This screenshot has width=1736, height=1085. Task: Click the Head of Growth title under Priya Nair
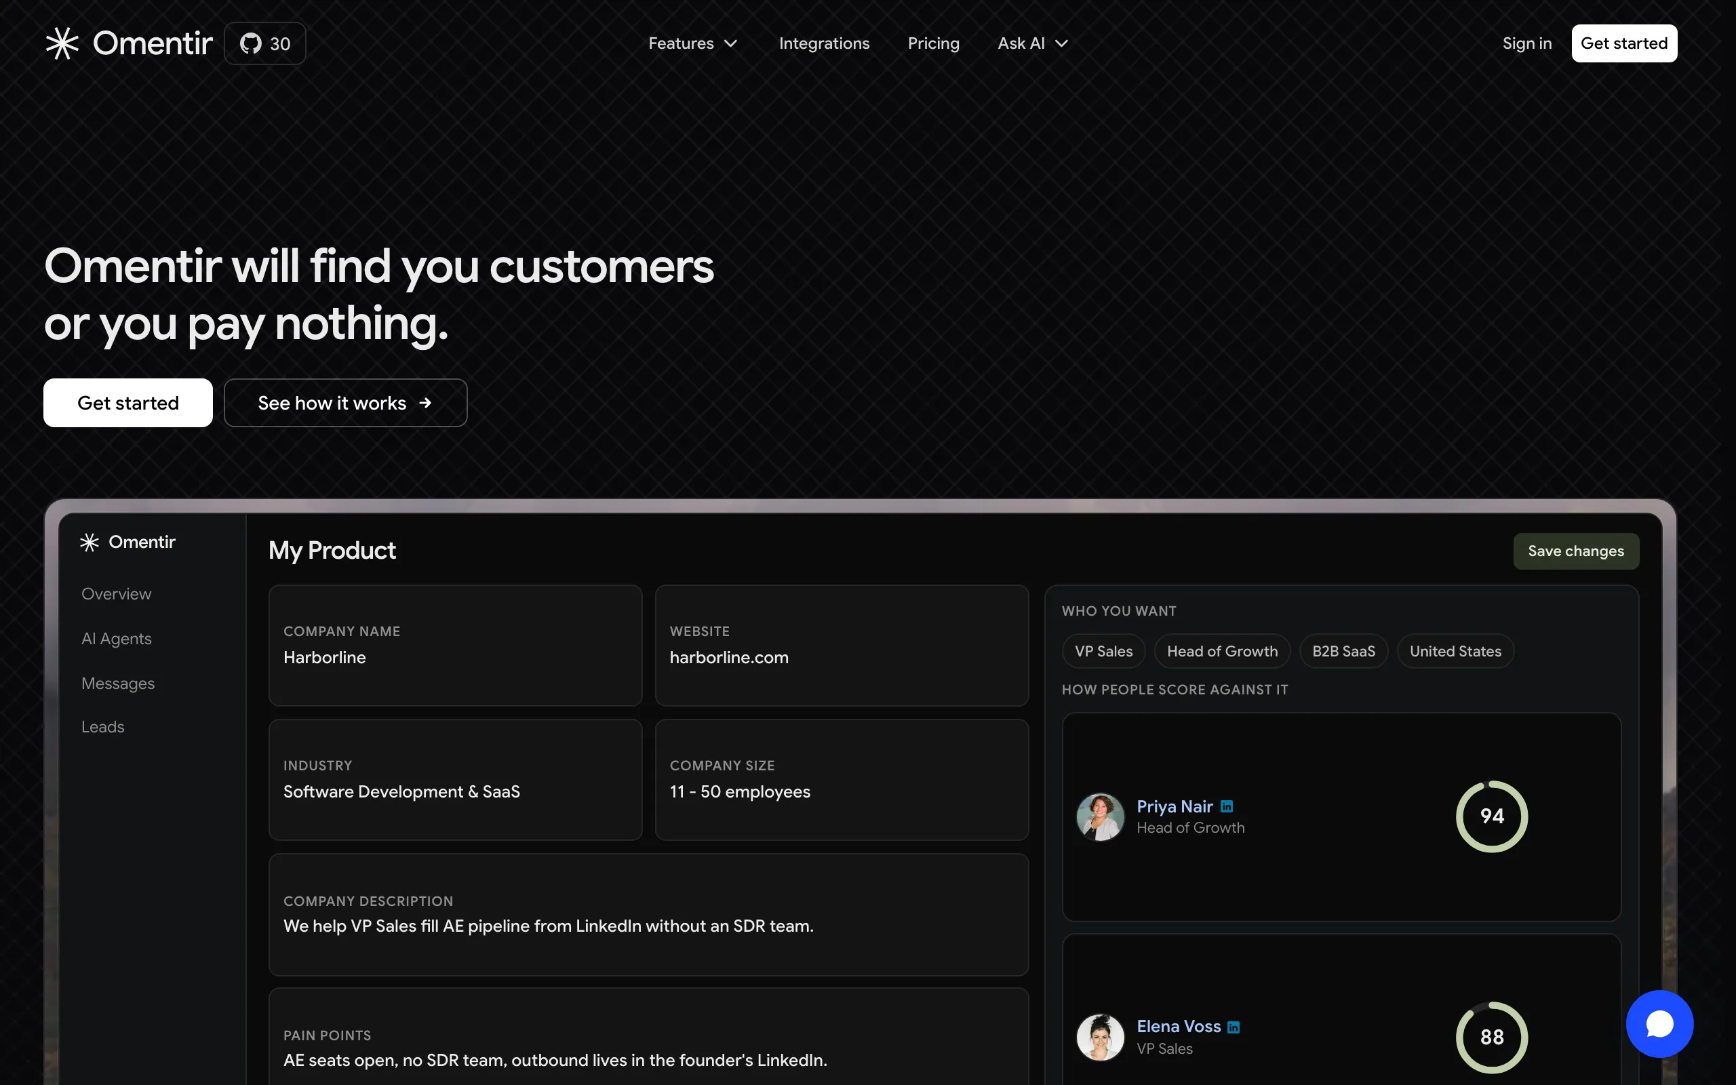1191,827
